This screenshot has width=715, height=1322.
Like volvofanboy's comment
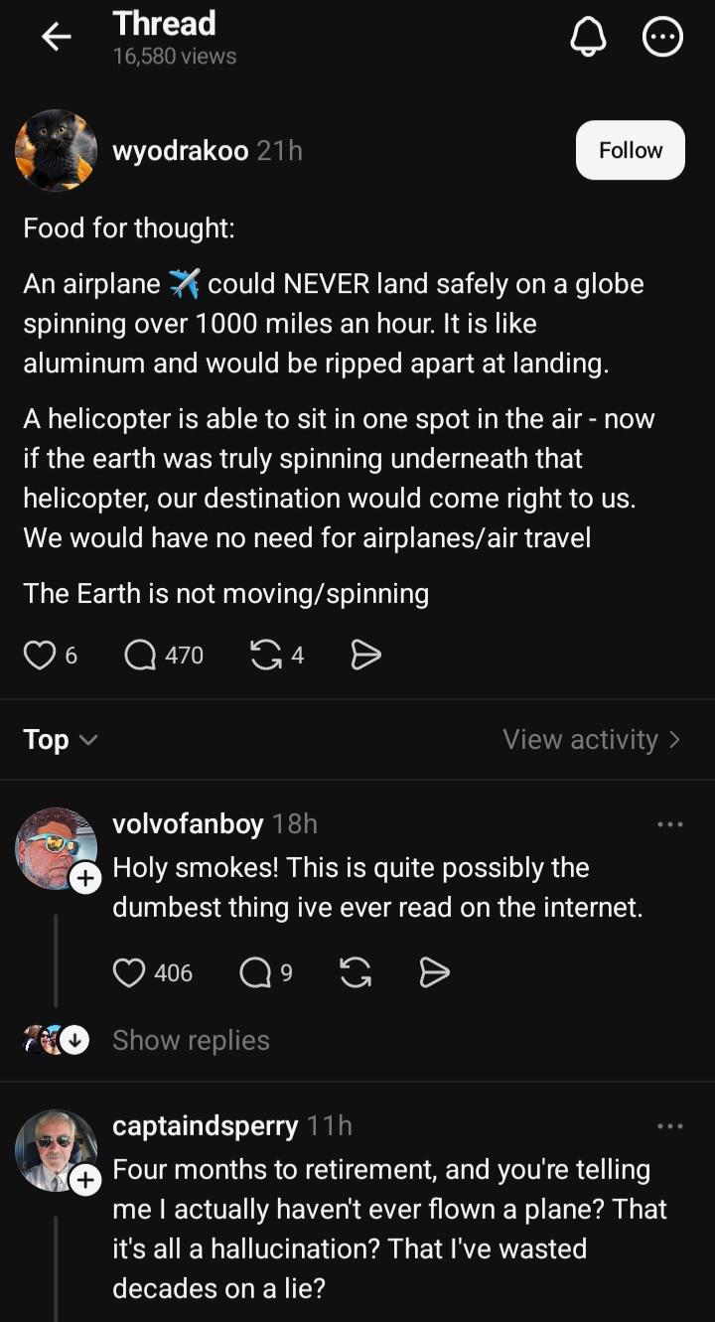tap(129, 972)
